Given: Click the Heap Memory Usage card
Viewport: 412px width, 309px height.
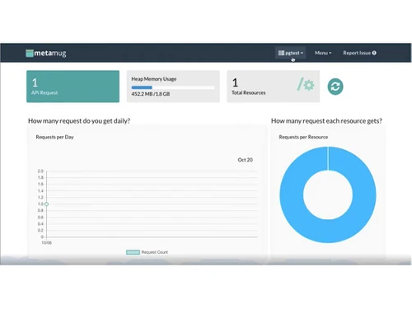Looking at the screenshot, I should (x=173, y=87).
